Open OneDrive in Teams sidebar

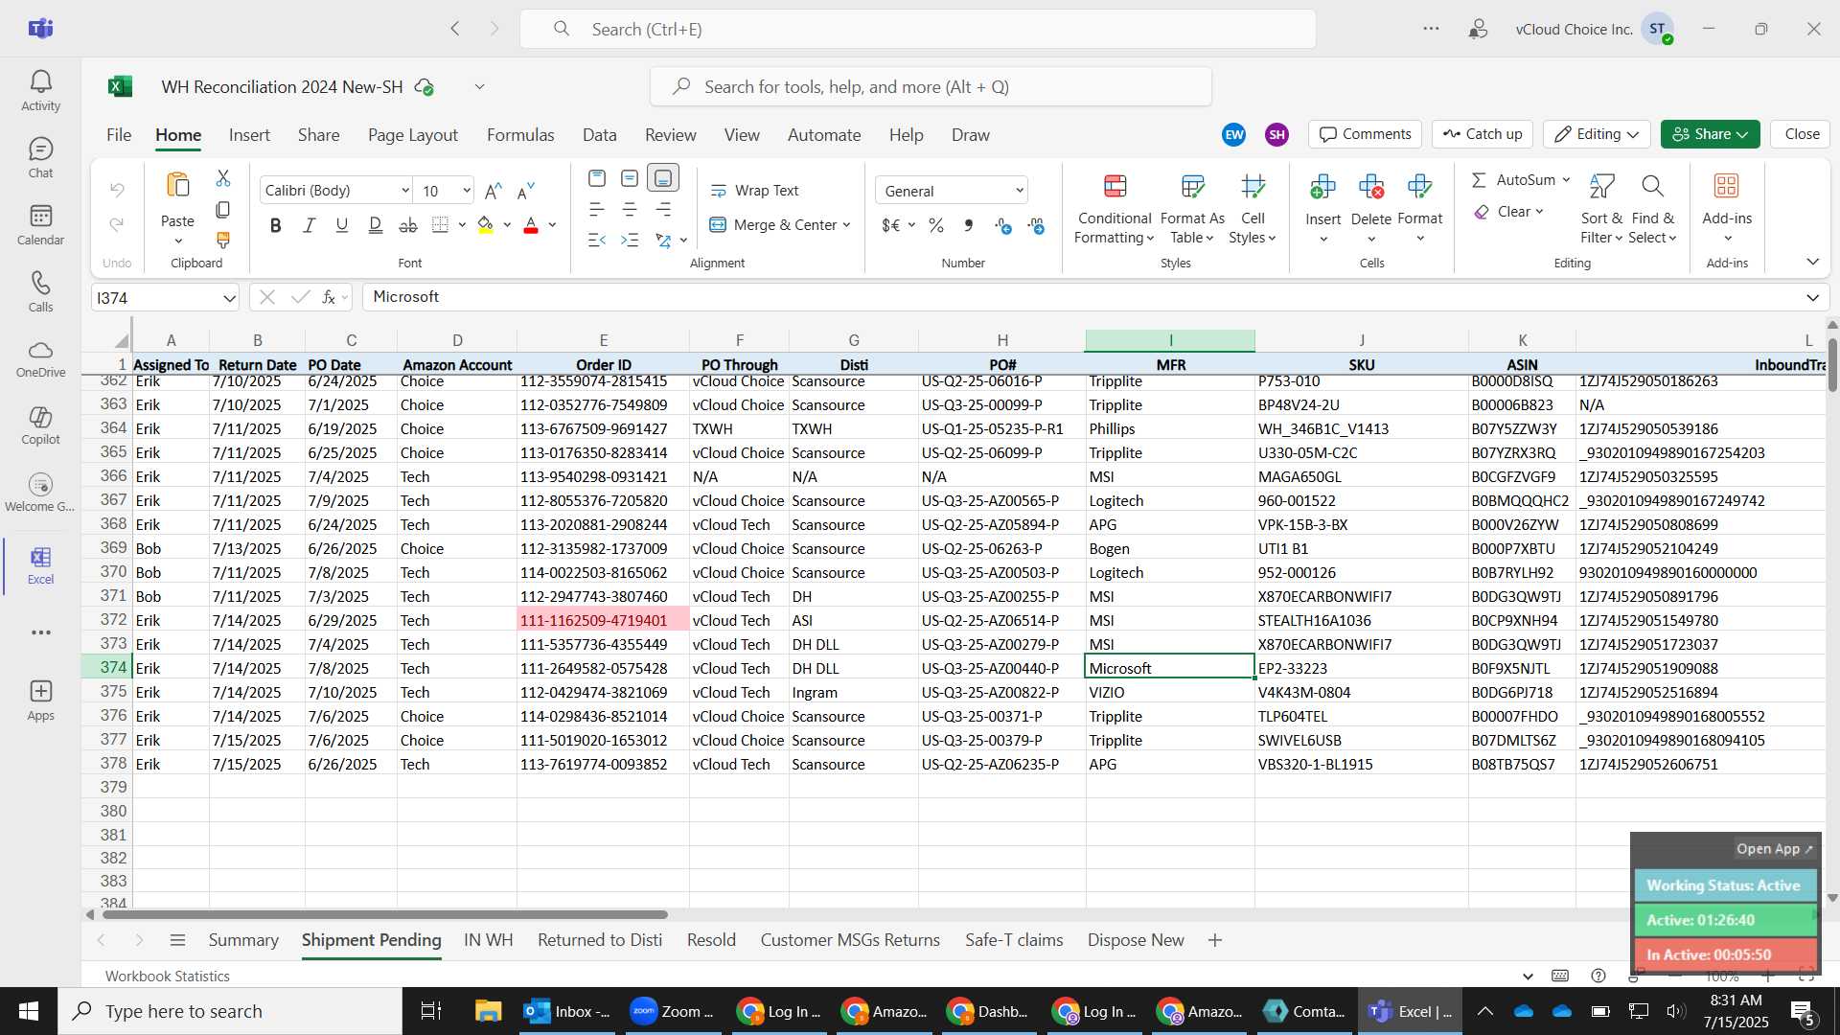tap(40, 359)
